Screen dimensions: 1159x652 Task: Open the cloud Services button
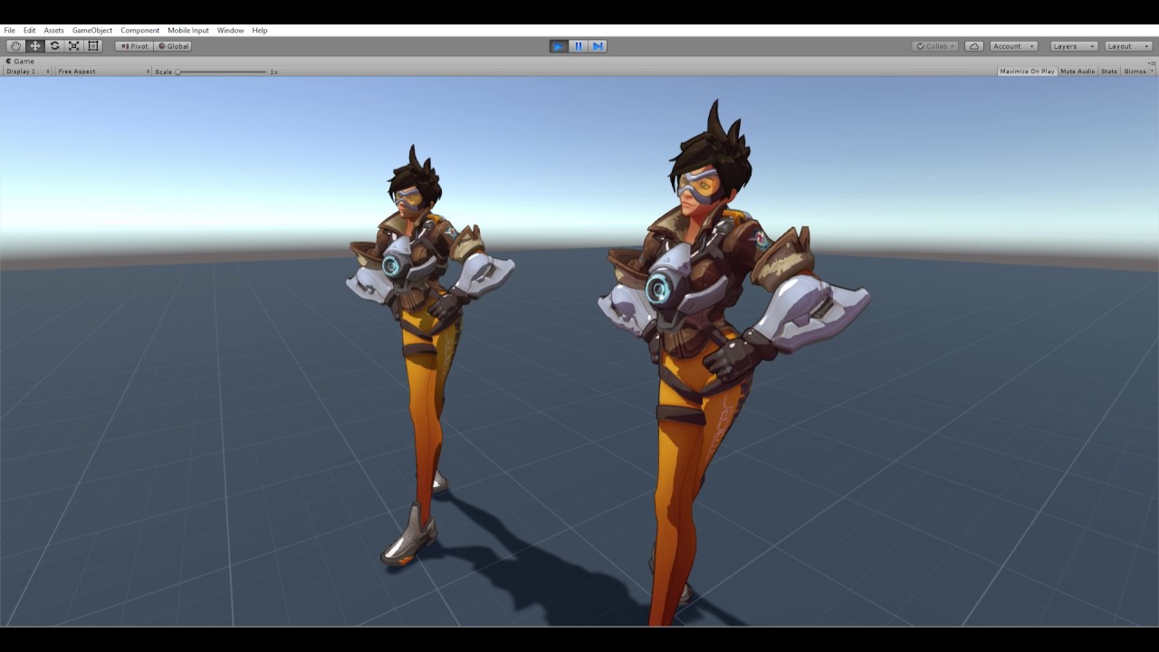tap(974, 46)
